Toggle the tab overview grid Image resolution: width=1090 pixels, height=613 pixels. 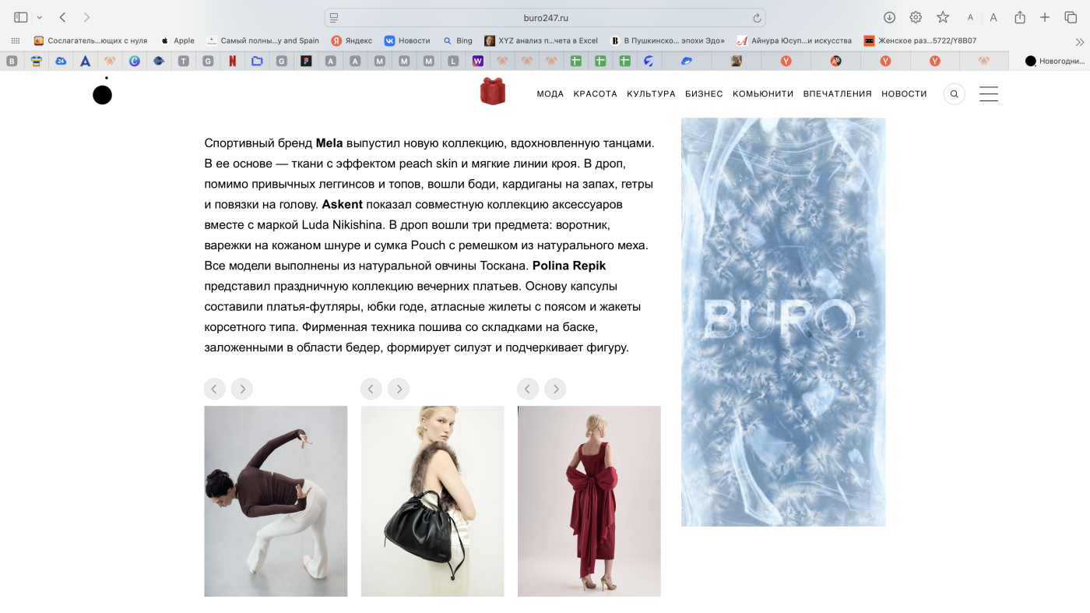[x=1071, y=16]
